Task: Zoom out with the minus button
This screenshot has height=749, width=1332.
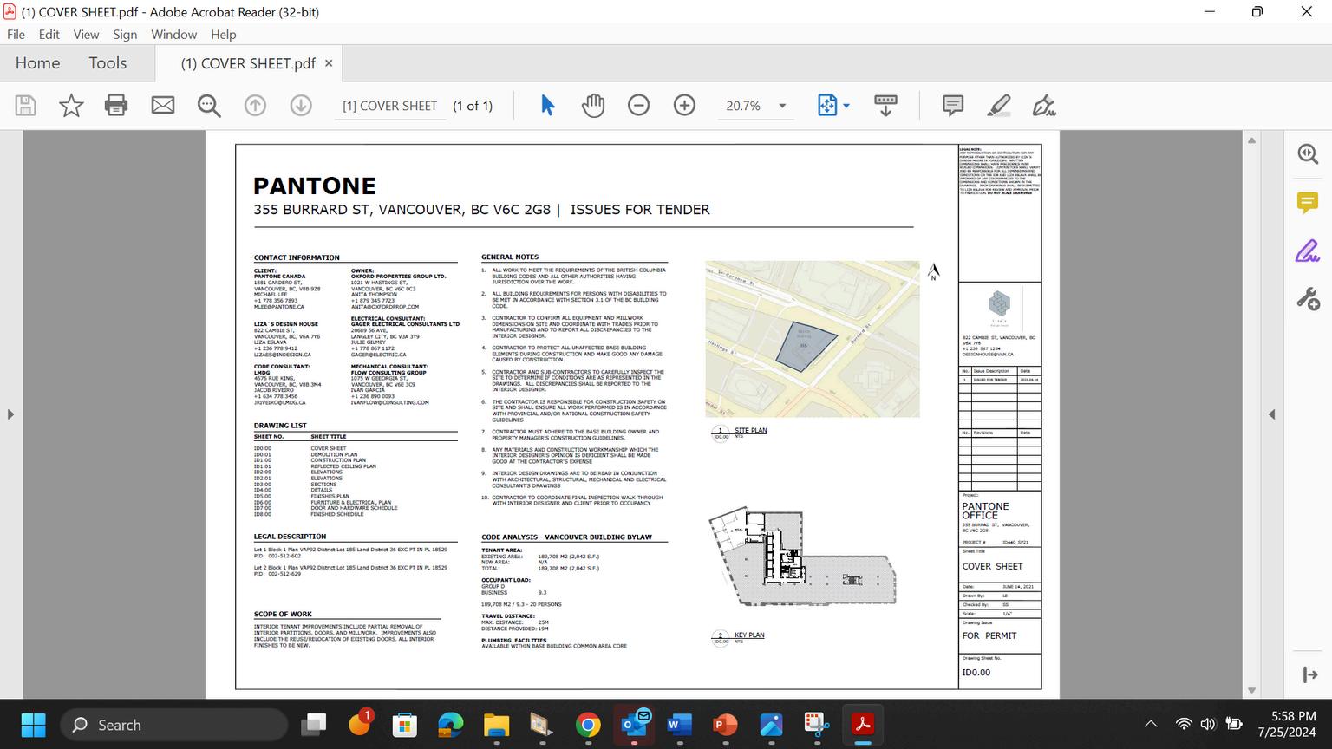Action: click(x=638, y=106)
